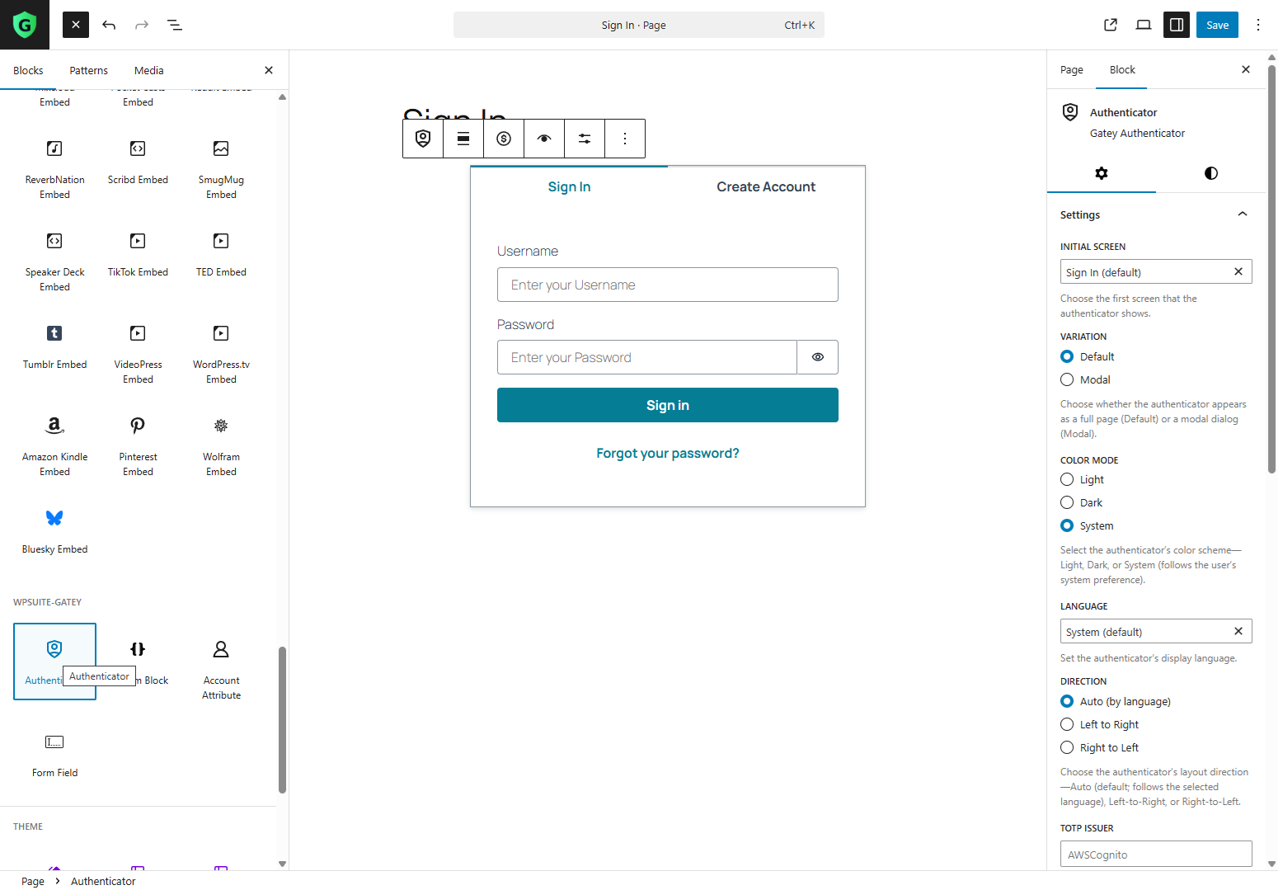Click the Save button

pos(1217,25)
